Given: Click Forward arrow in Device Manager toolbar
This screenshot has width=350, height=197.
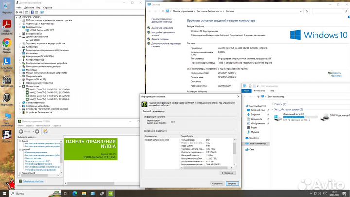Looking at the screenshot, I should [21, 12].
